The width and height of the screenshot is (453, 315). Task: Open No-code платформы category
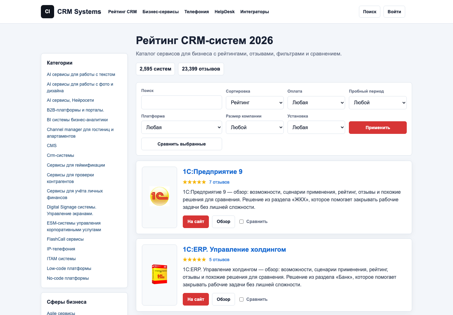point(68,278)
